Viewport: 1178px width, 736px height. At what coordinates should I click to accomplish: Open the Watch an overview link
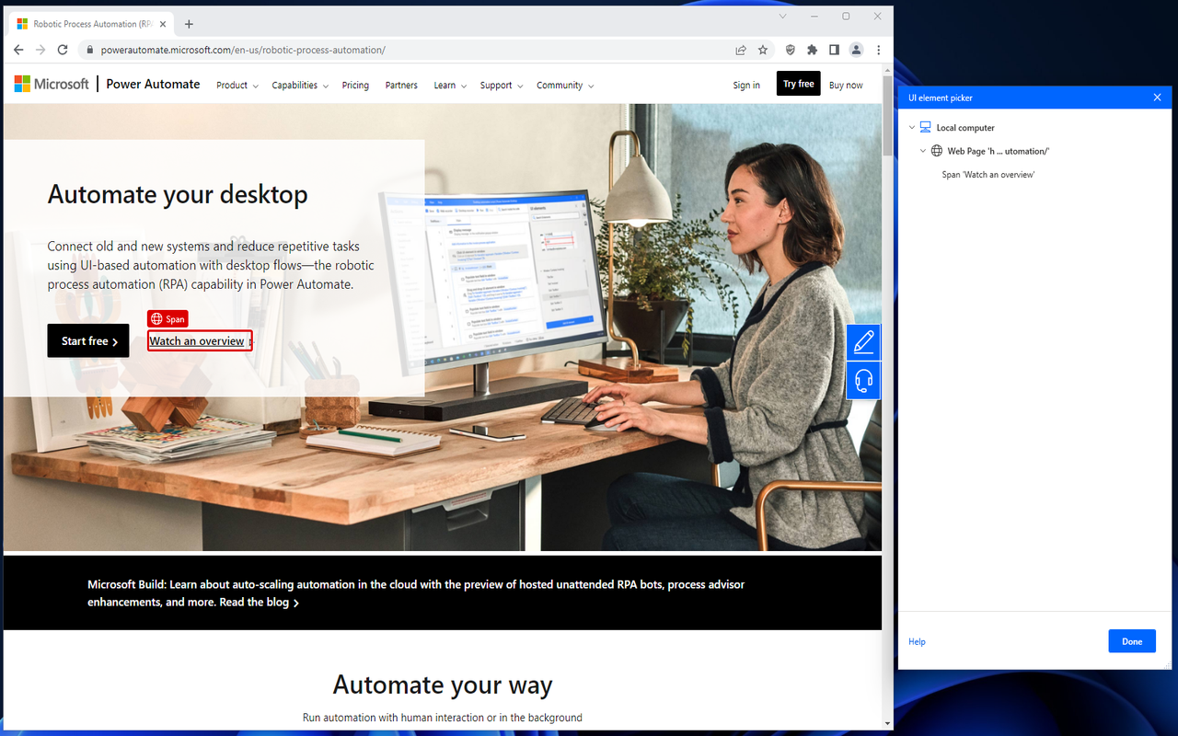[x=198, y=340]
